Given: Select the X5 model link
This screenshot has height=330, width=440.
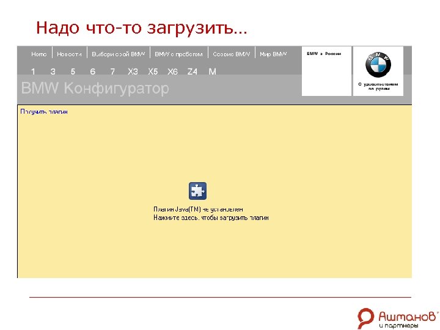Looking at the screenshot, I should pyautogui.click(x=153, y=72).
